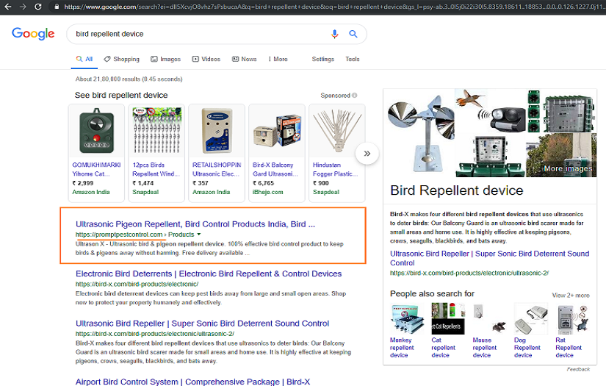Click More images in knowledge panel
This screenshot has width=606, height=386.
[x=568, y=168]
